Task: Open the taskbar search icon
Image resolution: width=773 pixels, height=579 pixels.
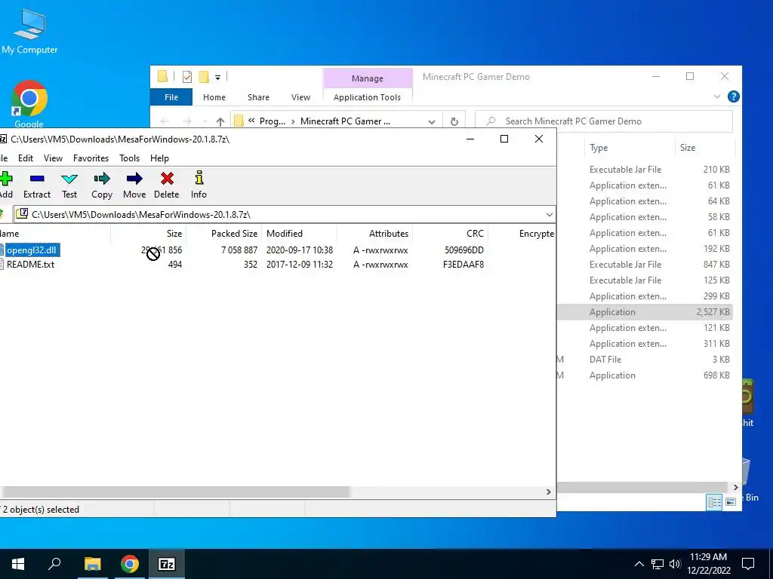Action: tap(54, 564)
